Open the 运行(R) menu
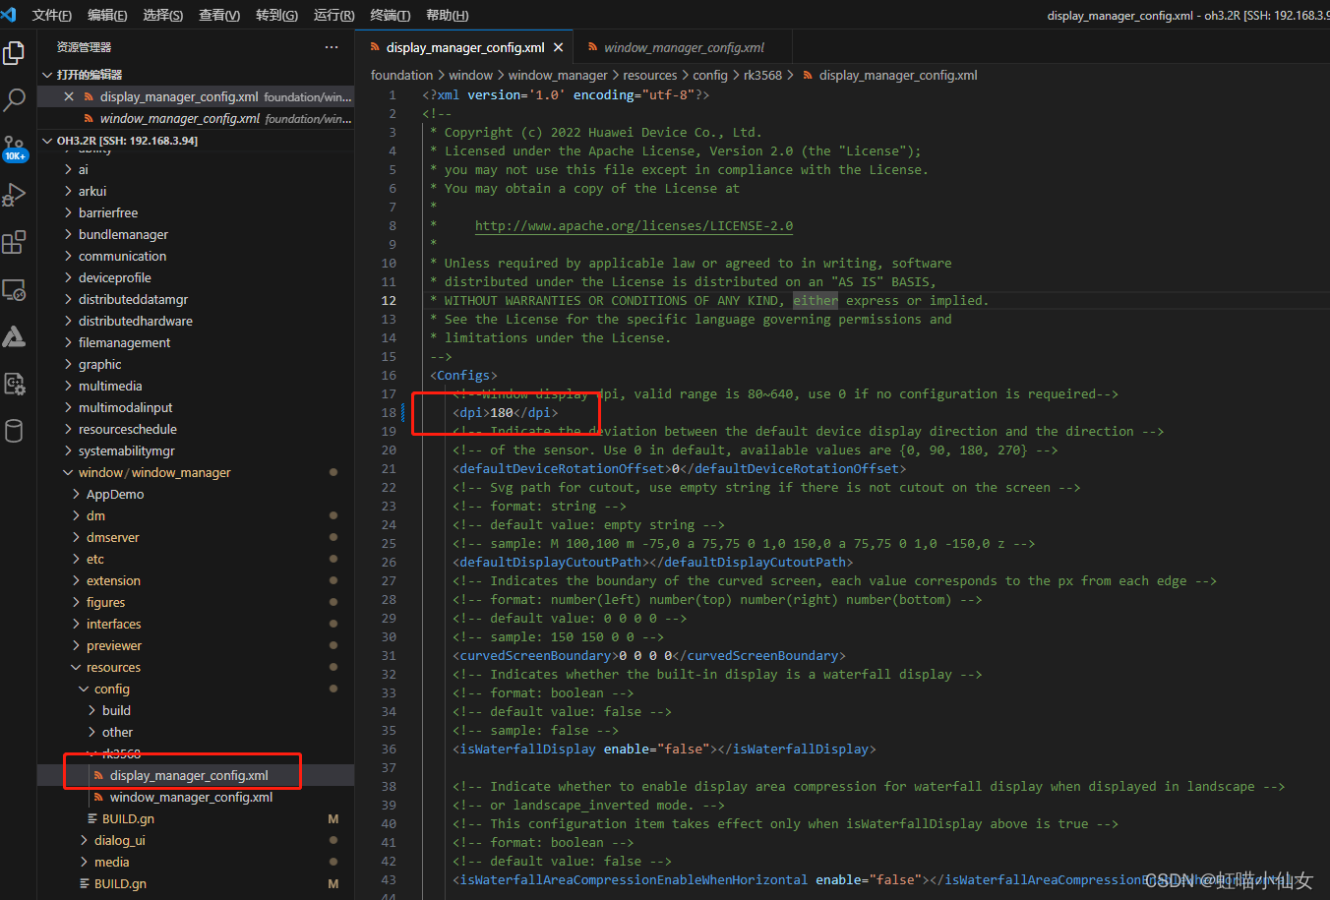Image resolution: width=1330 pixels, height=900 pixels. (334, 15)
